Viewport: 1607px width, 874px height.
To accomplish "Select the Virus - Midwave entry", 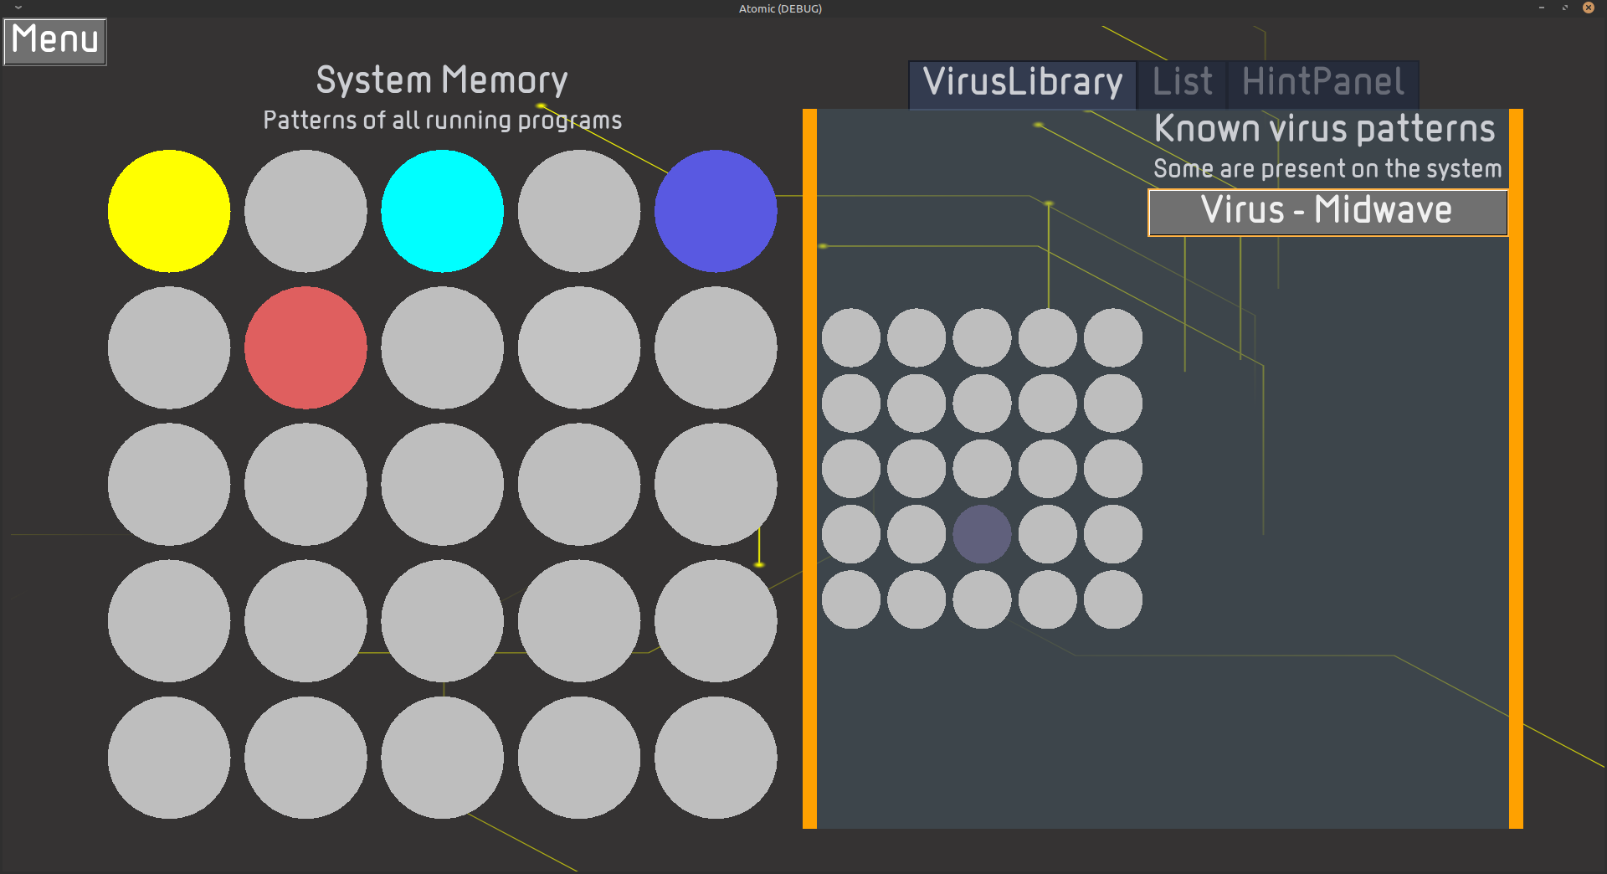I will [1327, 213].
